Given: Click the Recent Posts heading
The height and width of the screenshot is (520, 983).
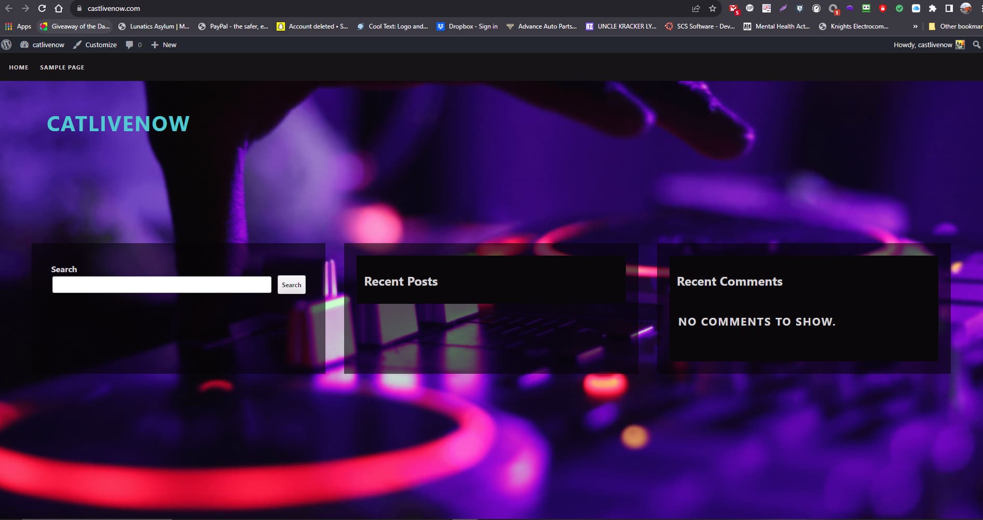Looking at the screenshot, I should click(401, 282).
